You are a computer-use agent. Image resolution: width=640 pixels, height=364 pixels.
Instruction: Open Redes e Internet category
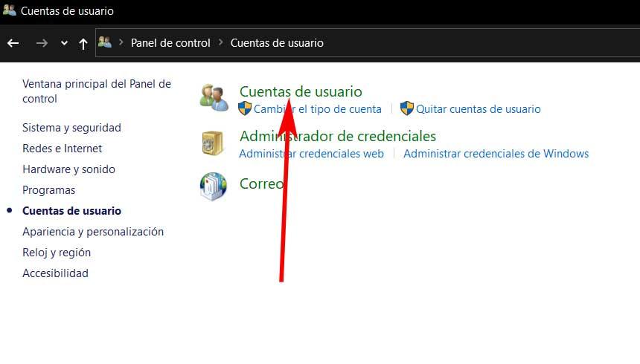62,149
